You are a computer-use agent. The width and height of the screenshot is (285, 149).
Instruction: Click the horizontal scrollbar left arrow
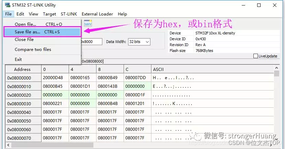8,145
